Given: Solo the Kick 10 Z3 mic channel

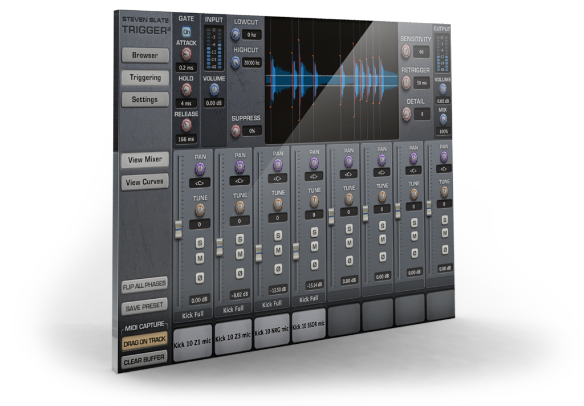Looking at the screenshot, I should point(240,239).
